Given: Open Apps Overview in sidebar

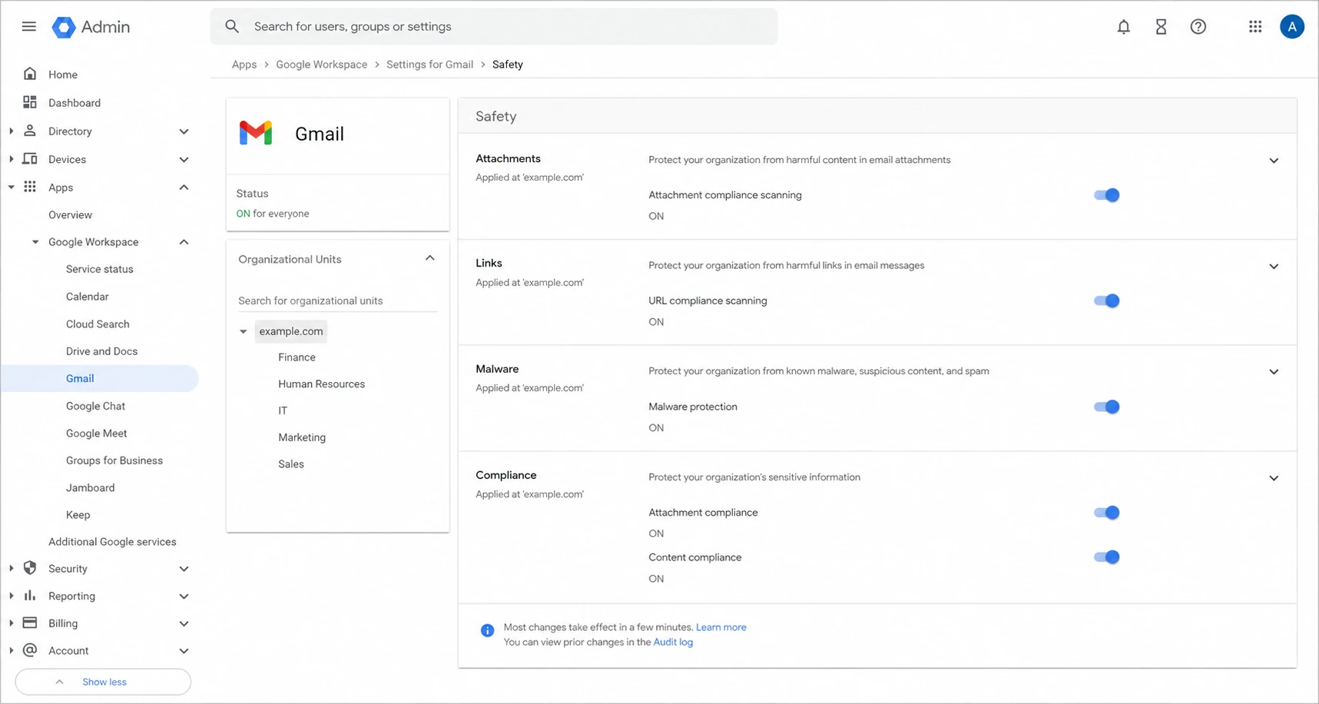Looking at the screenshot, I should 70,215.
